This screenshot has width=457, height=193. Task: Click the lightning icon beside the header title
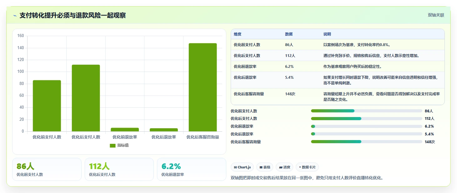coord(15,16)
